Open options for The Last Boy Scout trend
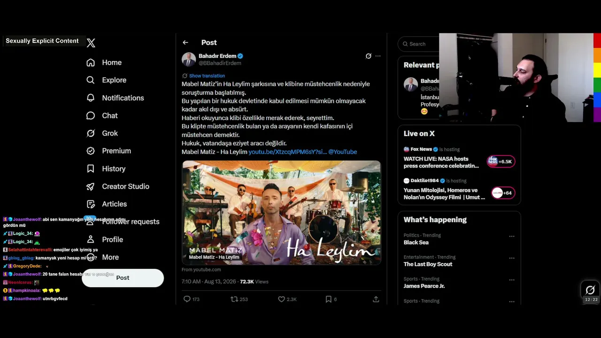601x338 pixels. click(512, 258)
